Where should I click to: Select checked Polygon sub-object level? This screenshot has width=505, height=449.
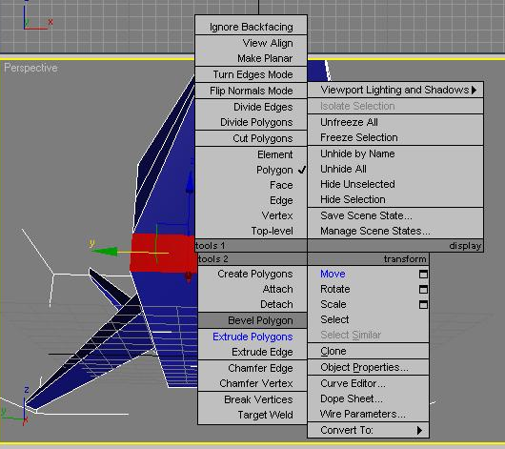tap(252, 170)
